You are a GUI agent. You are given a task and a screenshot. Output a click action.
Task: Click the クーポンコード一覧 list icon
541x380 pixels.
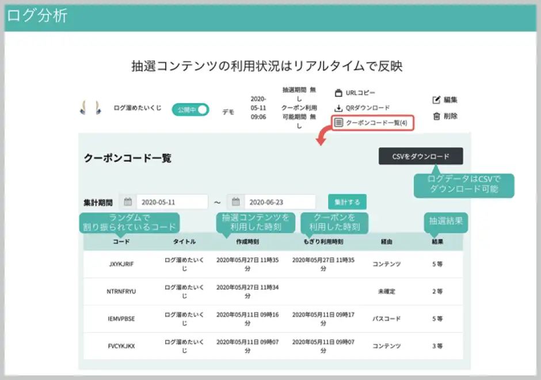click(x=339, y=123)
